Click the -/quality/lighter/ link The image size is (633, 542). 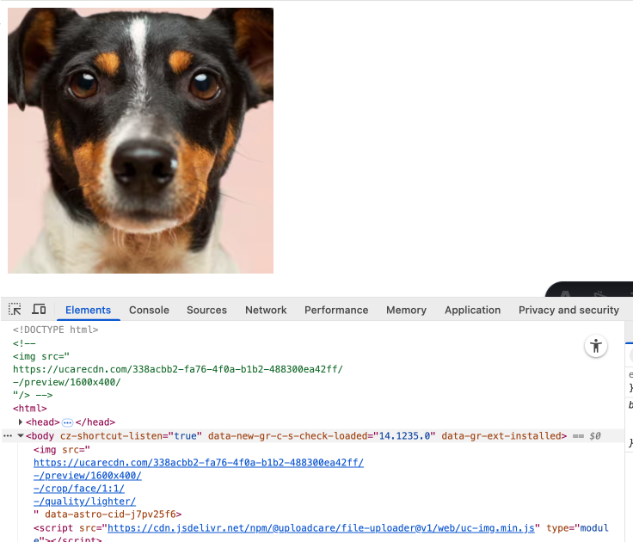pyautogui.click(x=85, y=502)
